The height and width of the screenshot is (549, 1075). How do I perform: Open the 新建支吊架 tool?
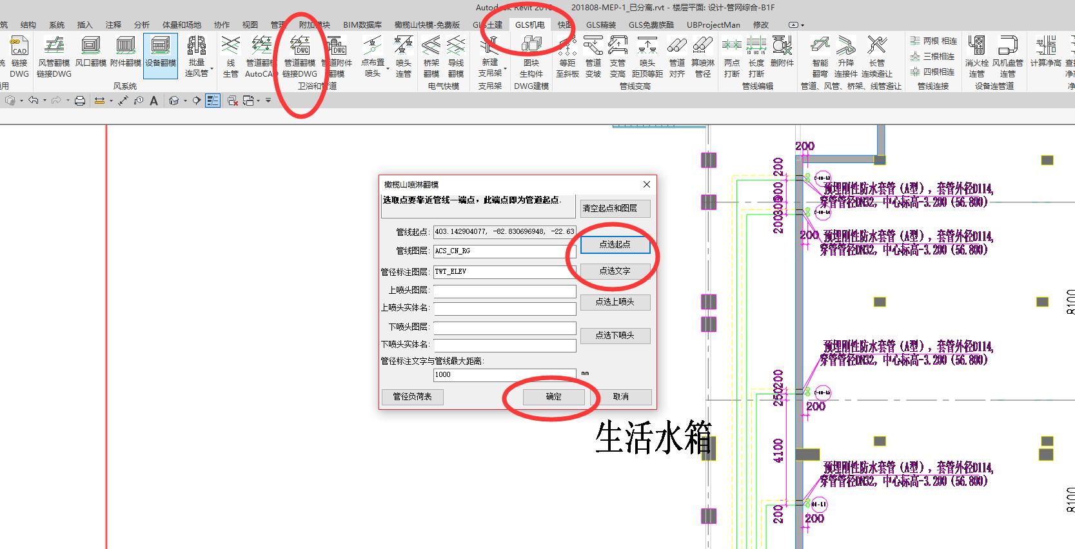tap(490, 57)
